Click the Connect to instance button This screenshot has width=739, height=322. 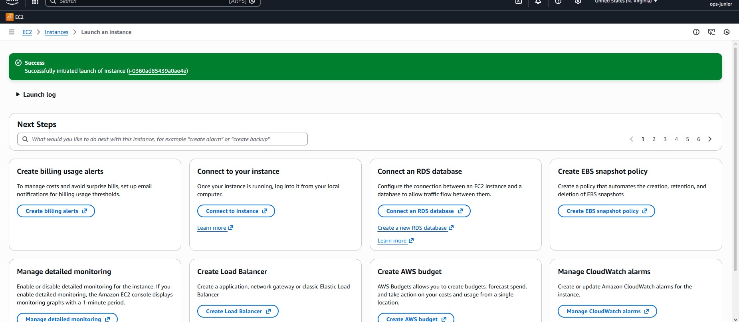[x=236, y=211]
